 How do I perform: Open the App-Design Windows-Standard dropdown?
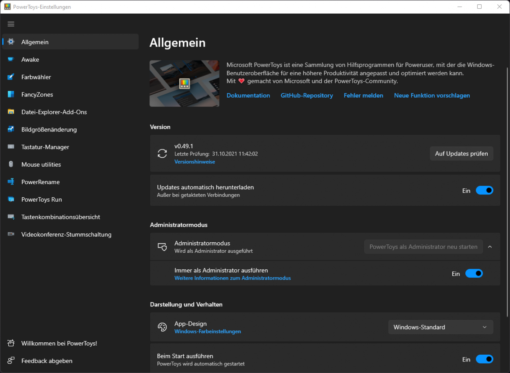pyautogui.click(x=441, y=327)
